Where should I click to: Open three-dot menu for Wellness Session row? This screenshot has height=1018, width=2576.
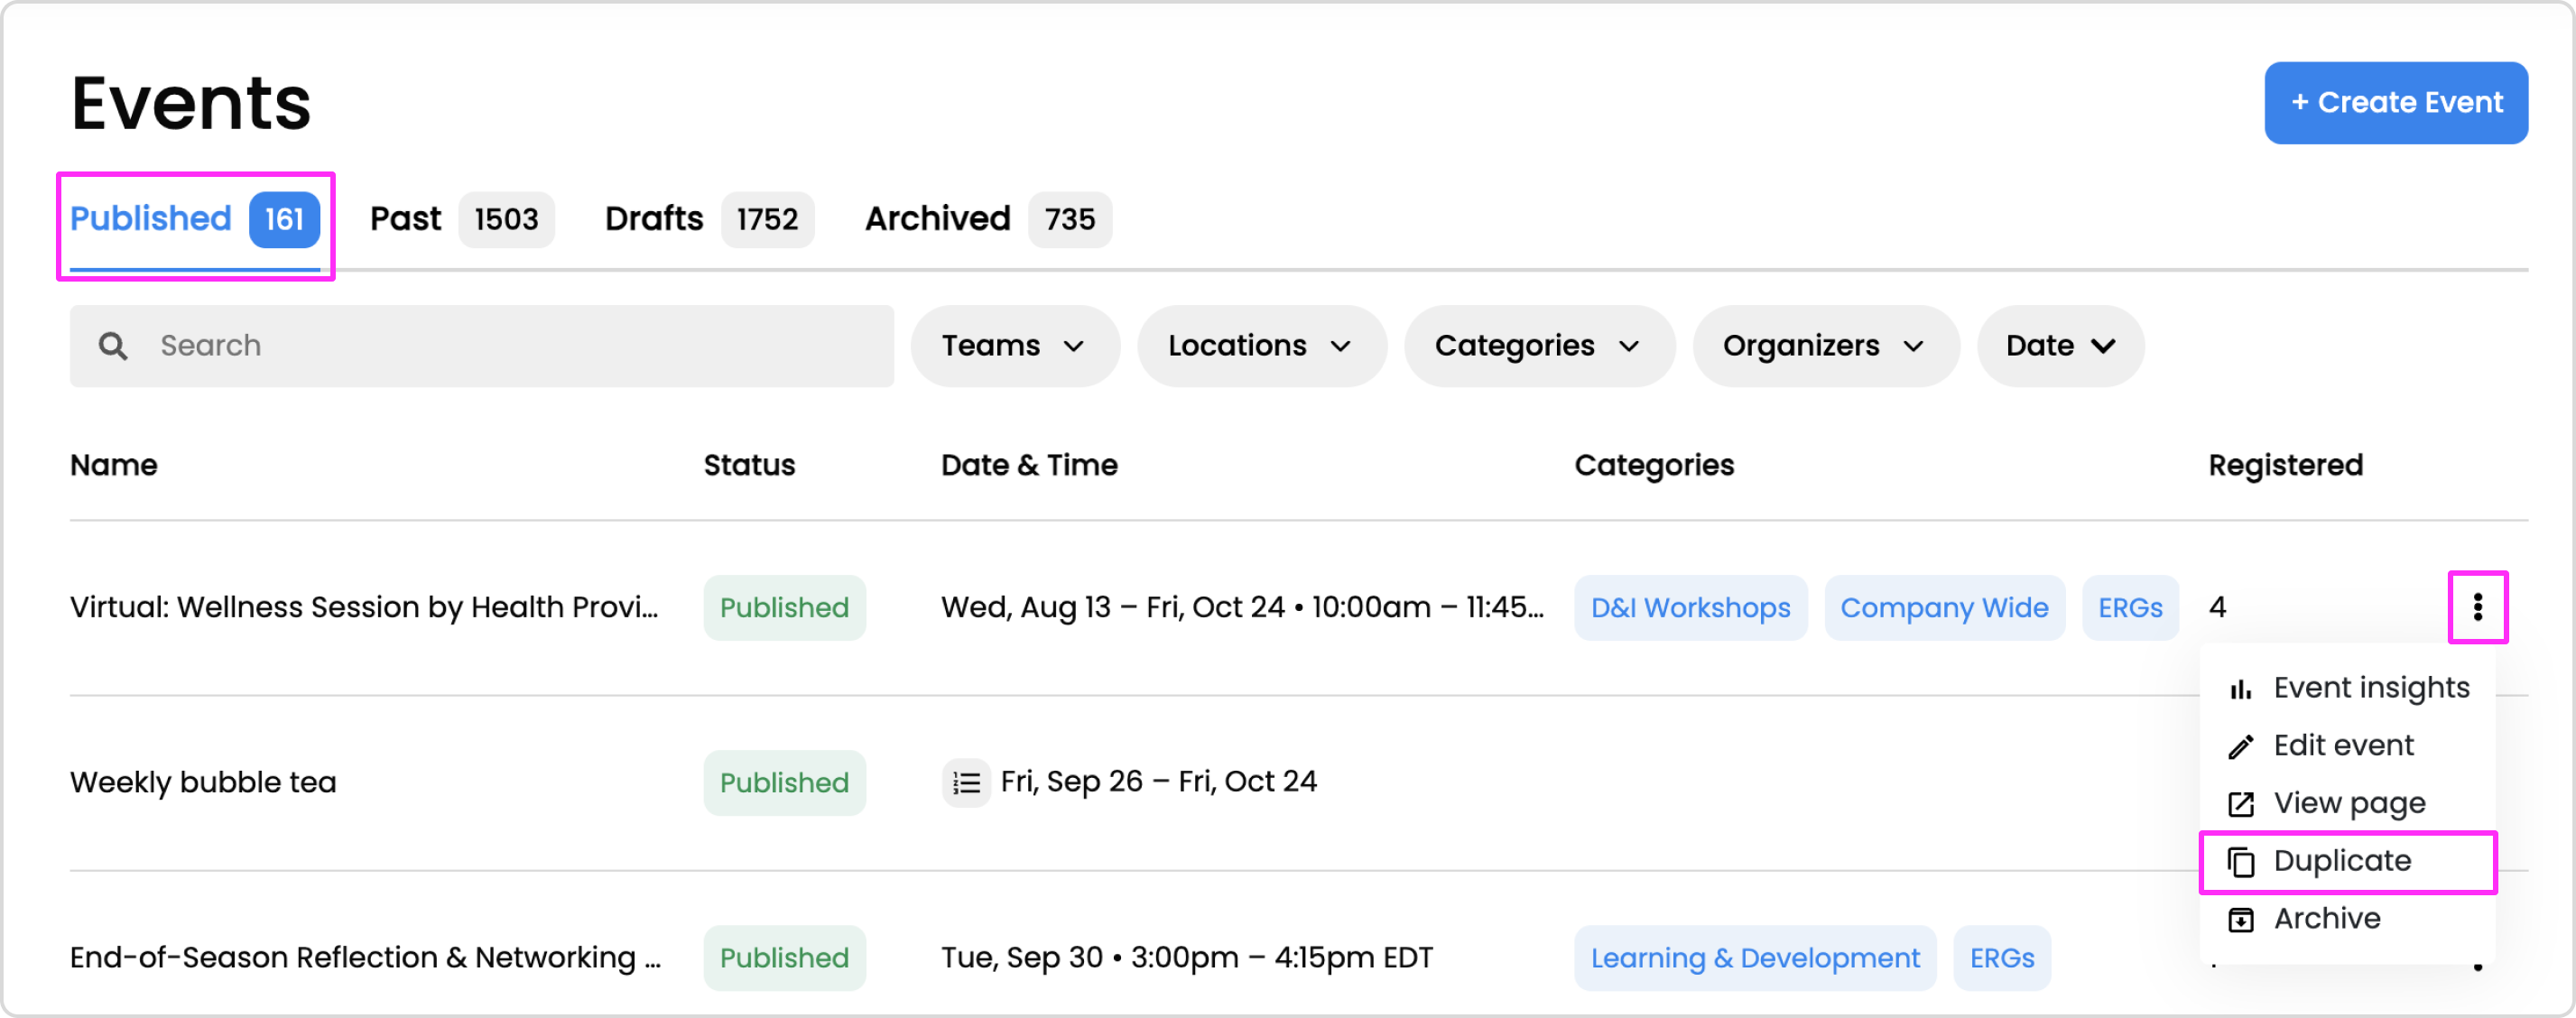(2477, 607)
